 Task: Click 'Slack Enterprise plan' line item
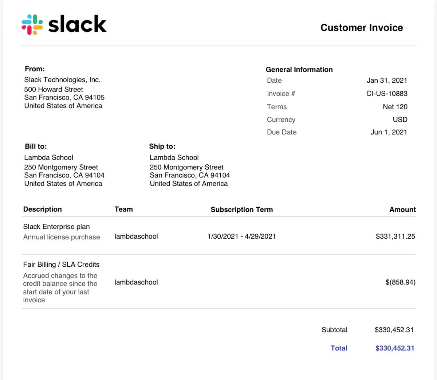coord(56,227)
